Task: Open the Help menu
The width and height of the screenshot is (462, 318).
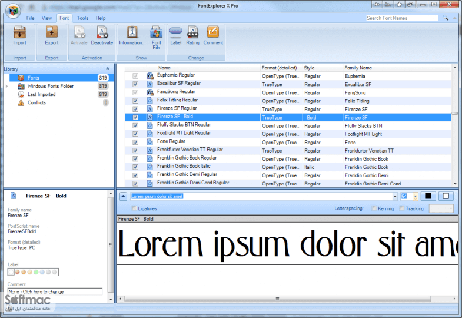Action: coord(101,18)
